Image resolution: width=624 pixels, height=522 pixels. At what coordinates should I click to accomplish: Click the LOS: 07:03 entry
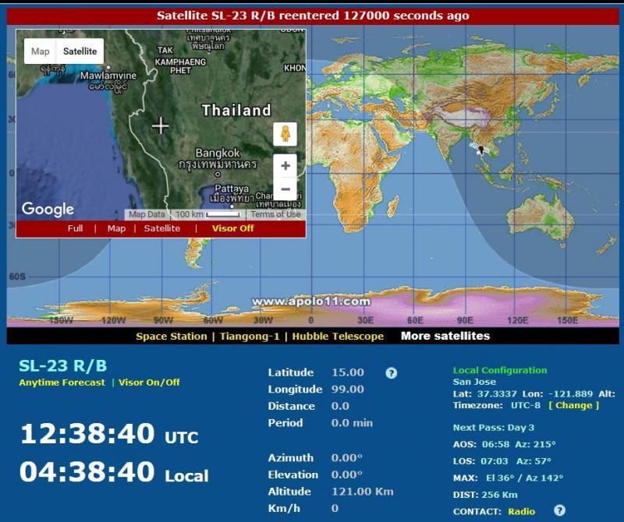coord(502,461)
